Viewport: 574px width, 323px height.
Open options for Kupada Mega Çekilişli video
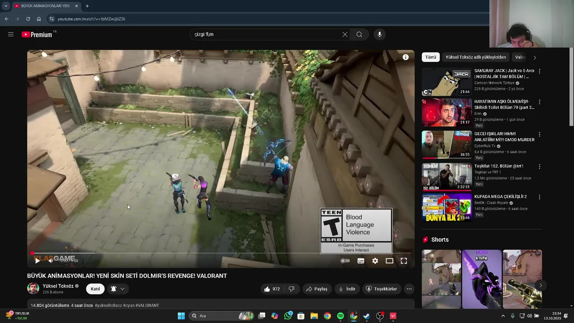point(539,197)
